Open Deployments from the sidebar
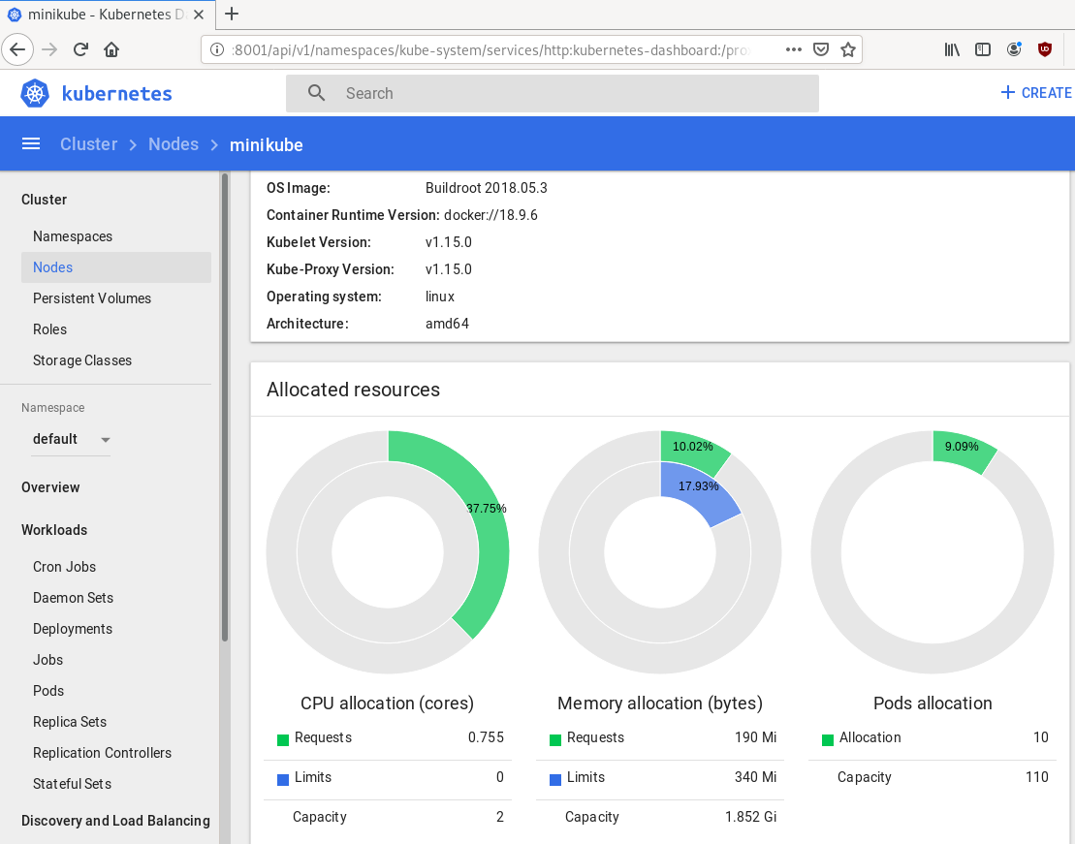Viewport: 1075px width, 844px height. tap(72, 628)
